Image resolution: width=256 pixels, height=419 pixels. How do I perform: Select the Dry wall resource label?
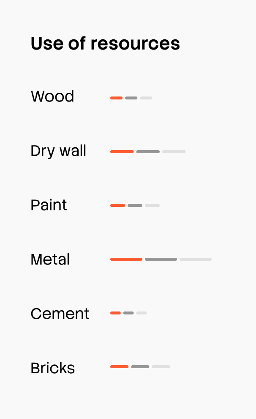point(58,151)
